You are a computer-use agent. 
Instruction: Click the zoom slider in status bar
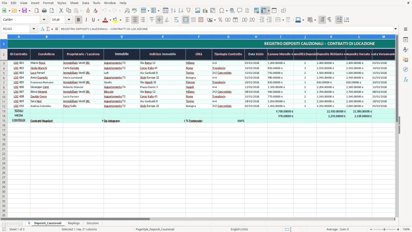[385, 229]
